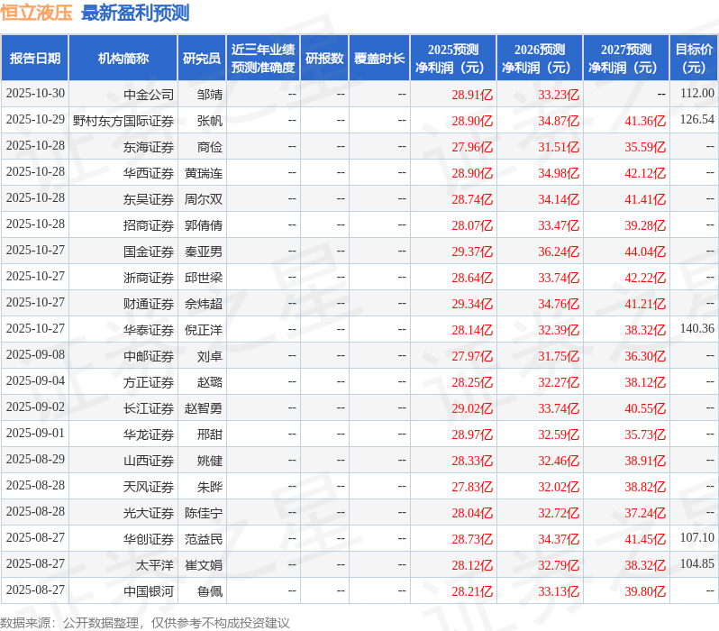
Task: Click the 41.36亿 forecast value
Action: point(645,121)
